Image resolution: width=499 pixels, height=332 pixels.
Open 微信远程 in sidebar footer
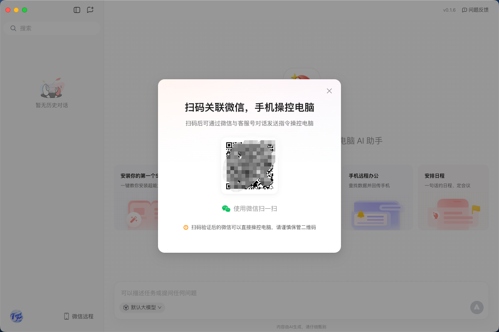point(79,316)
